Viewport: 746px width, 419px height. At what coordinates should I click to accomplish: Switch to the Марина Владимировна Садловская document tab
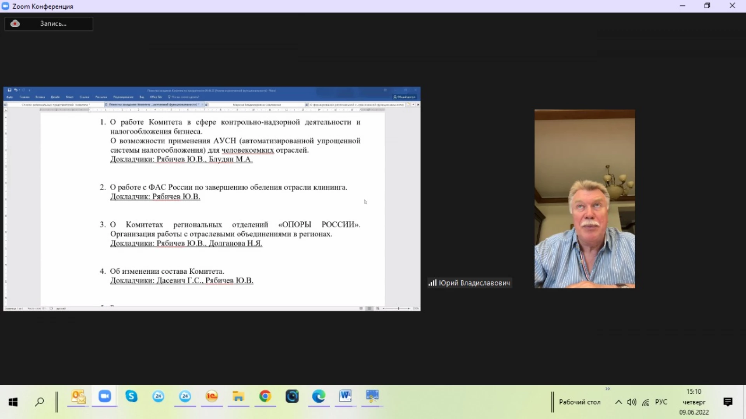click(x=256, y=105)
